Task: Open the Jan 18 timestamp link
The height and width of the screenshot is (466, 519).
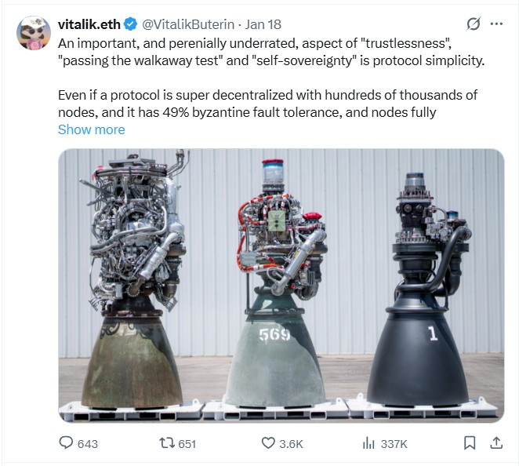Action: 263,24
